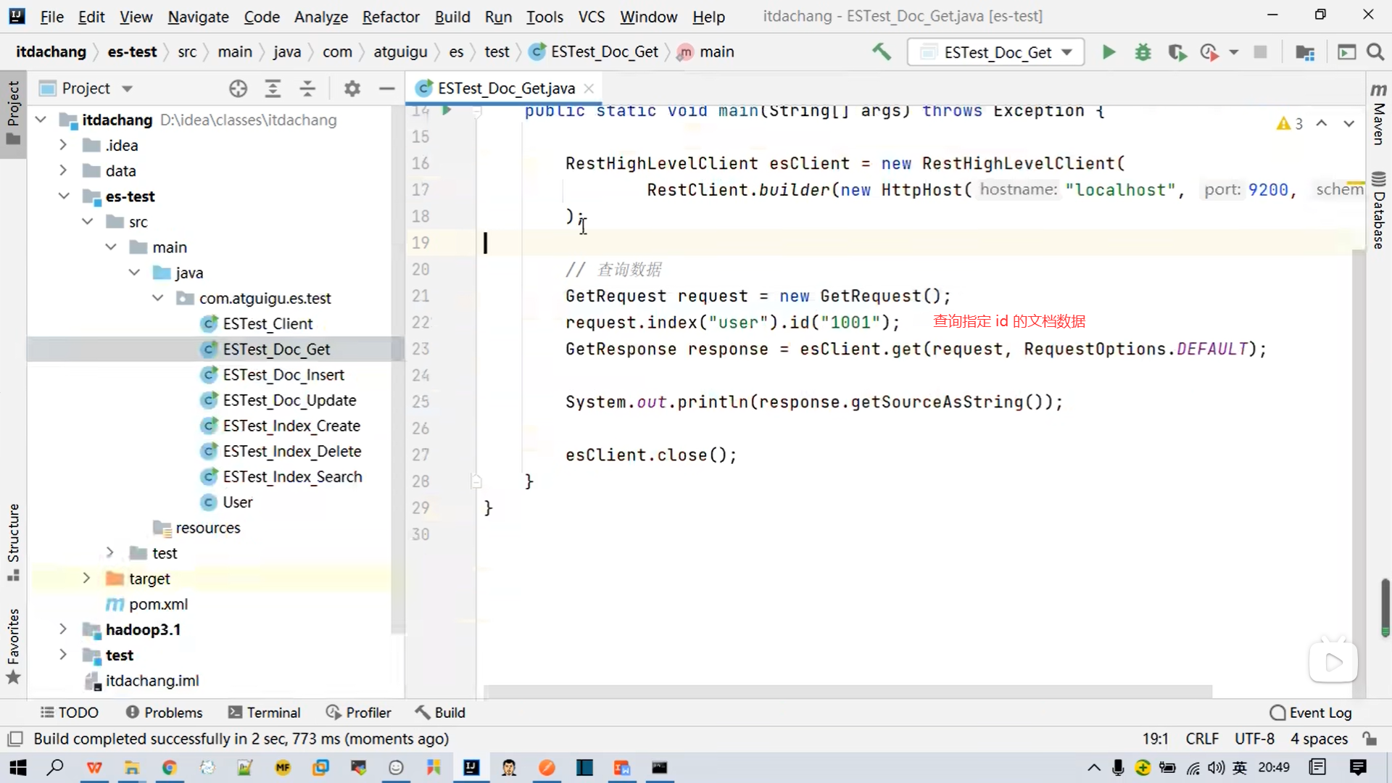Open the Terminal tool tab
This screenshot has width=1392, height=783.
[x=264, y=713]
